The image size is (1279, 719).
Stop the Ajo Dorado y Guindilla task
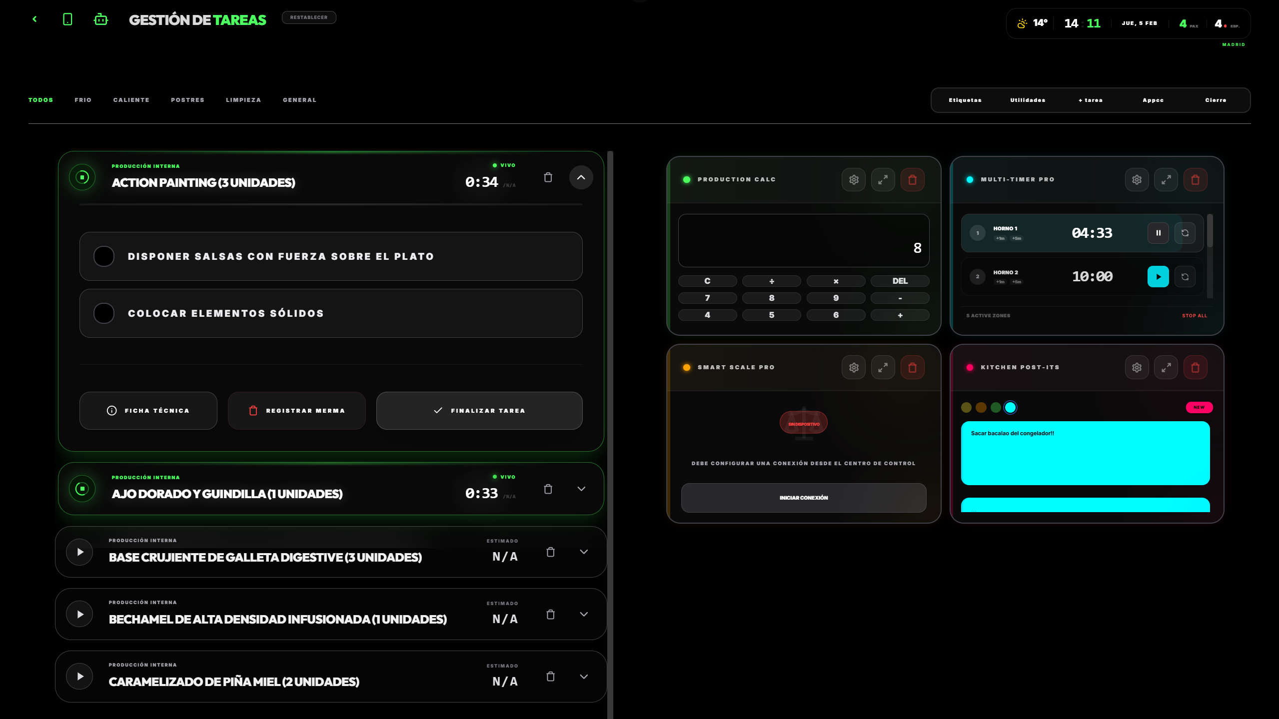(82, 489)
